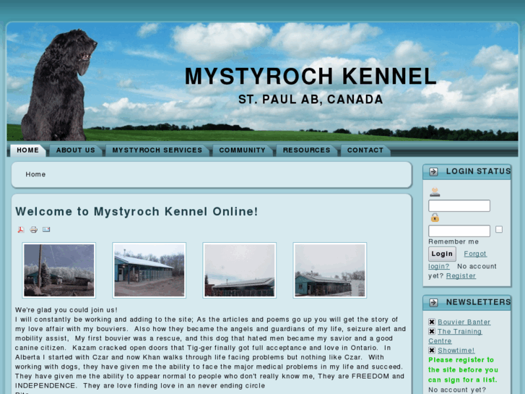Click the X icon beside Showtime!
The image size is (525, 394).
click(x=432, y=350)
